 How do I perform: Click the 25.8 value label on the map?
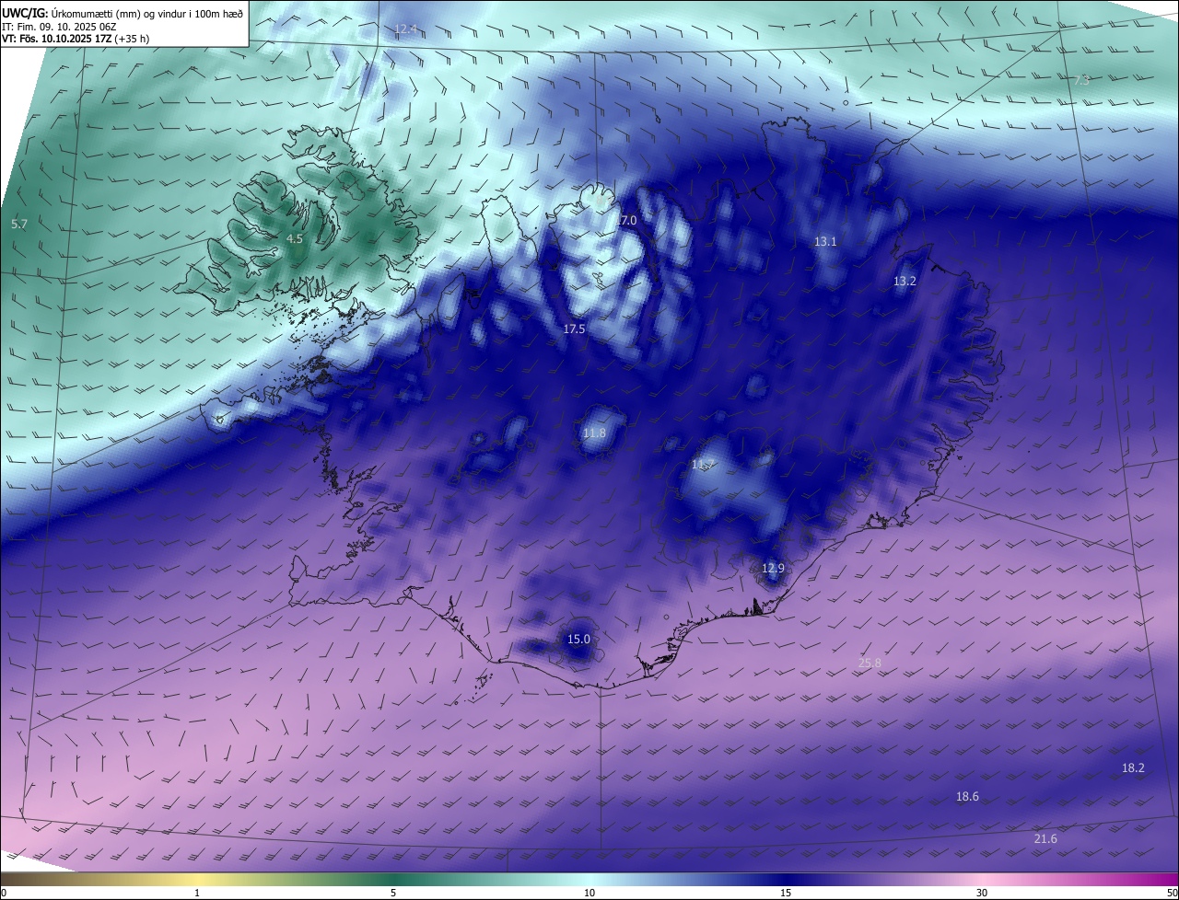tap(870, 663)
